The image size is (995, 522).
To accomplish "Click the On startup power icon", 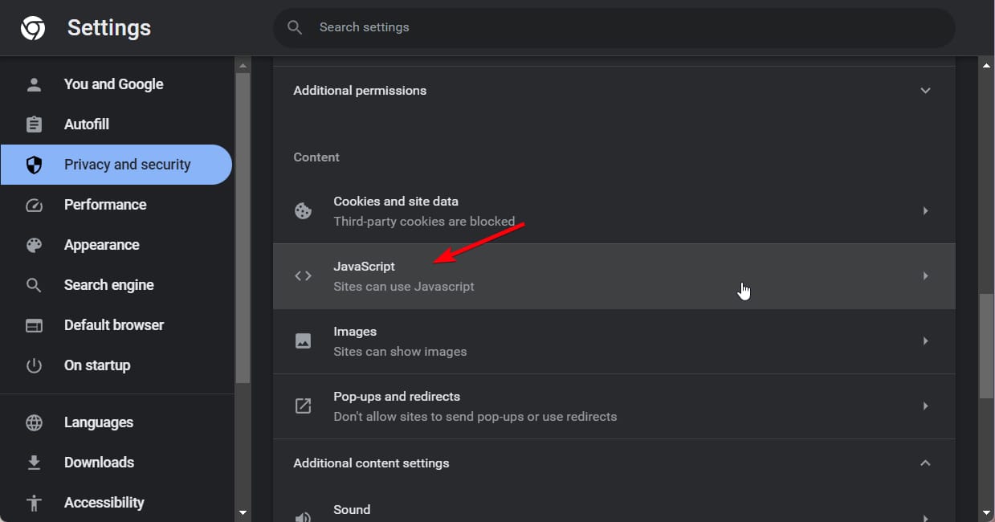I will pos(34,365).
